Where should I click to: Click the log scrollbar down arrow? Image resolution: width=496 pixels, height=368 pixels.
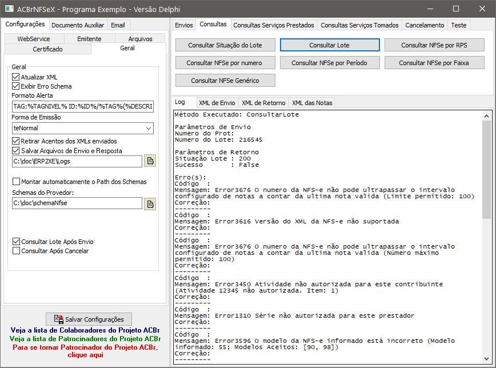pyautogui.click(x=486, y=359)
